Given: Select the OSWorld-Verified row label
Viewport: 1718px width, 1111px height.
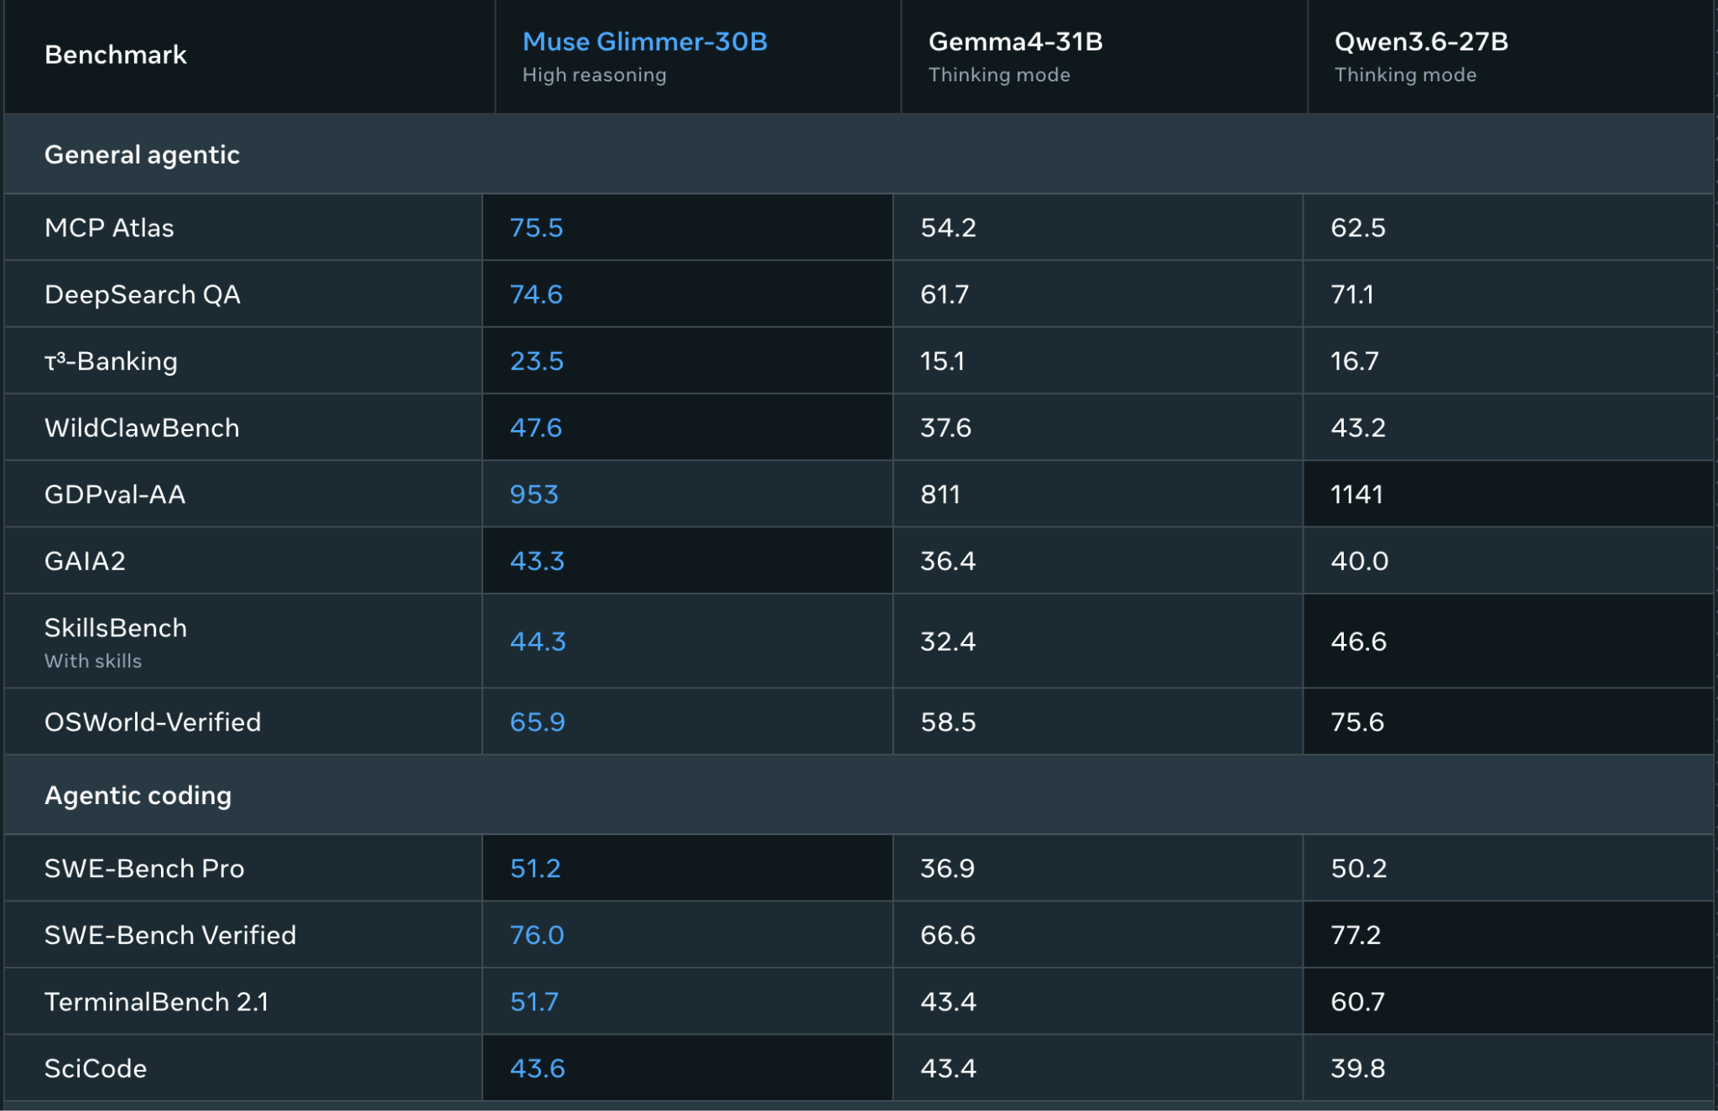Looking at the screenshot, I should point(153,722).
